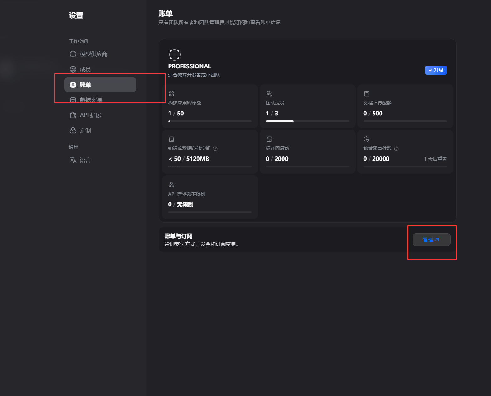Click the brain icon beside 模型供应商

coord(73,54)
